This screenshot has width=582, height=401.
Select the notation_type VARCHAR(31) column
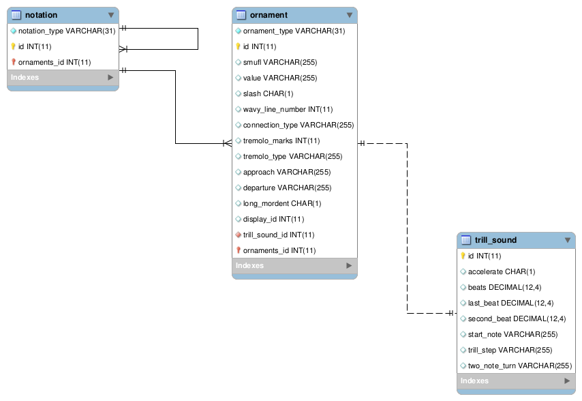coord(67,31)
